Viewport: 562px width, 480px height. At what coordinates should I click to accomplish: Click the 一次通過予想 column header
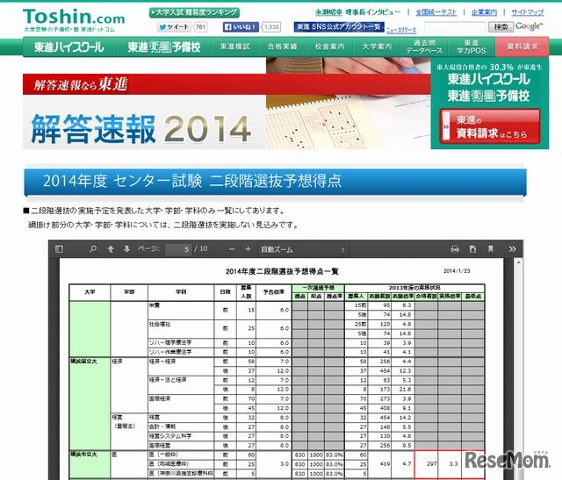click(318, 288)
